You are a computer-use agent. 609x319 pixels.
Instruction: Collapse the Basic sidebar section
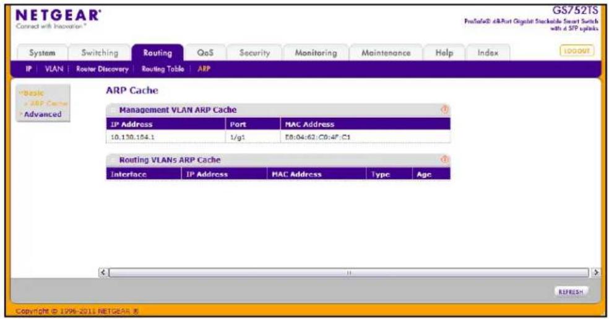[33, 93]
